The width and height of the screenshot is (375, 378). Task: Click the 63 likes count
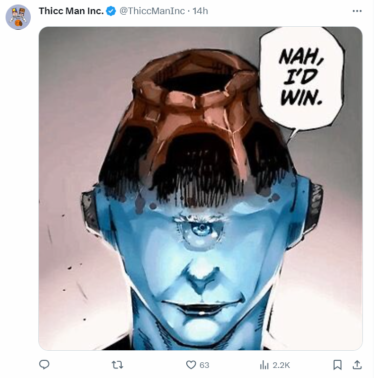pos(204,365)
